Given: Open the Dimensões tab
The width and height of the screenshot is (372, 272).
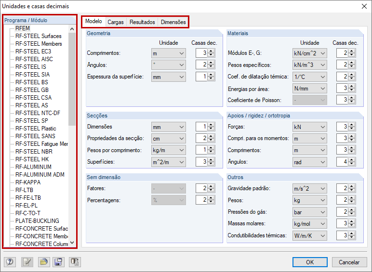Looking at the screenshot, I should coord(173,22).
